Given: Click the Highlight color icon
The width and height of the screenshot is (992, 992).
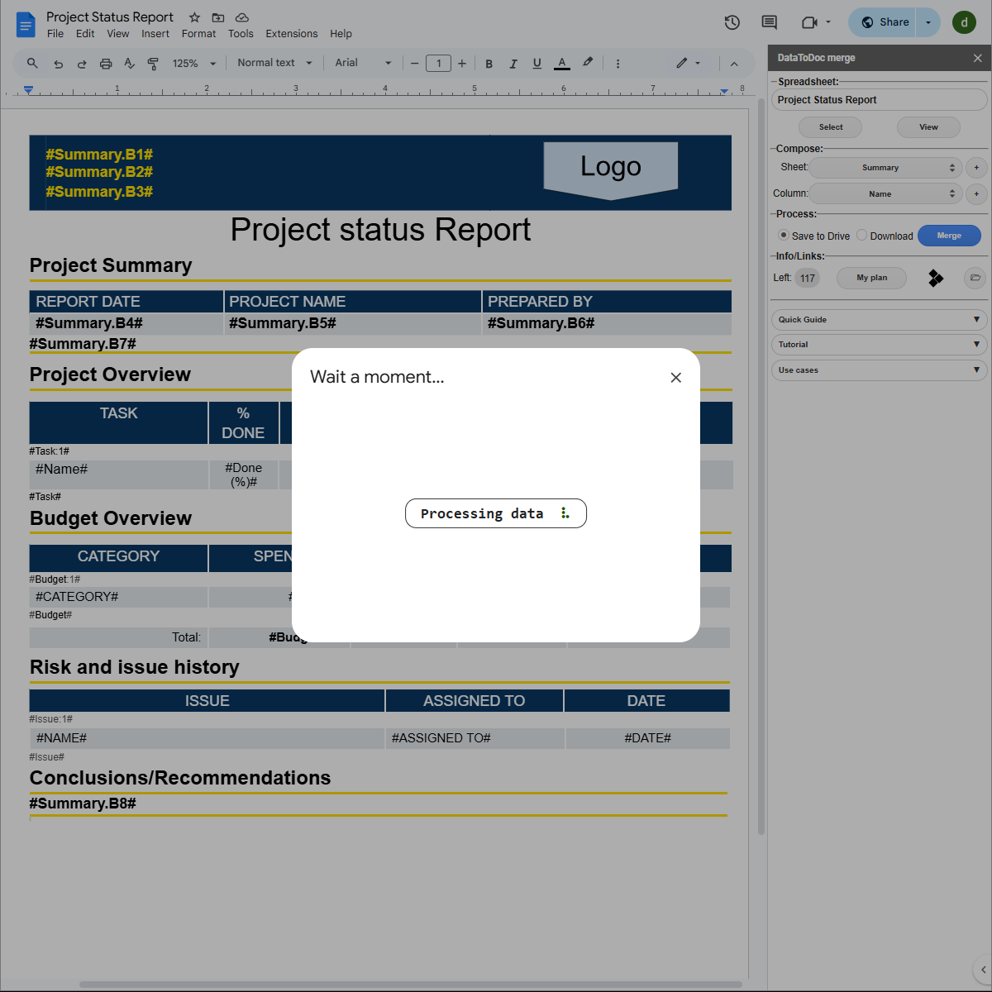Looking at the screenshot, I should click(x=588, y=63).
